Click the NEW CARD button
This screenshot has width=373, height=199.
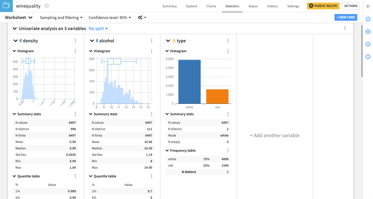346,17
